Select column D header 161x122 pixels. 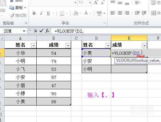96,38
